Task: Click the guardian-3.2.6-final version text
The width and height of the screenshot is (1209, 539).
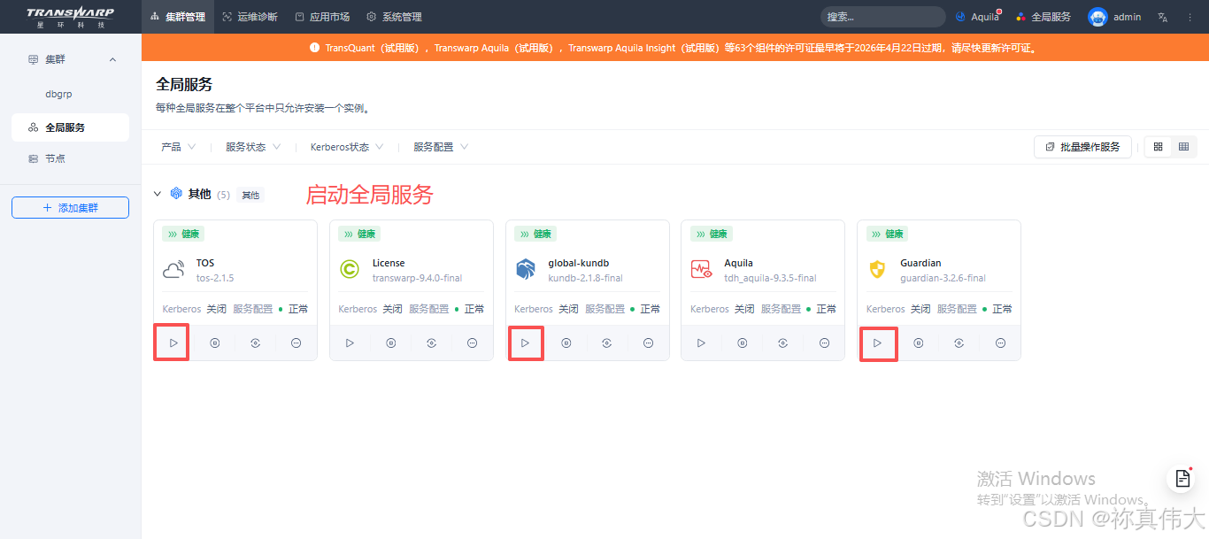Action: pos(943,278)
